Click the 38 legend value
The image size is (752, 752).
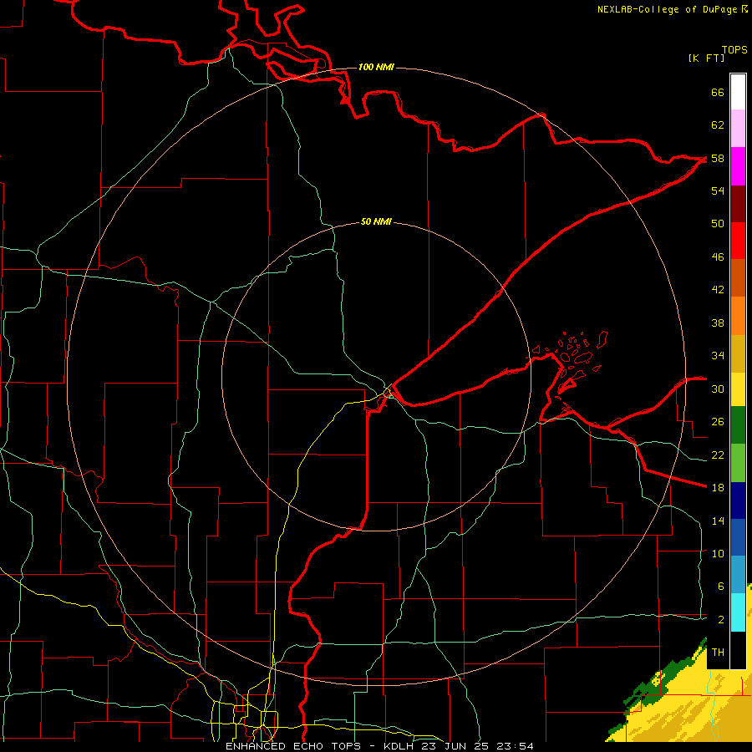point(718,323)
